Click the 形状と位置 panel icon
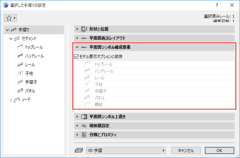Image resolution: width=240 pixels, height=158 pixels. point(84,29)
